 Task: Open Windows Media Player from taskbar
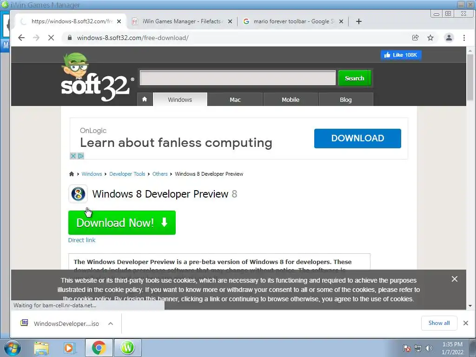69,348
